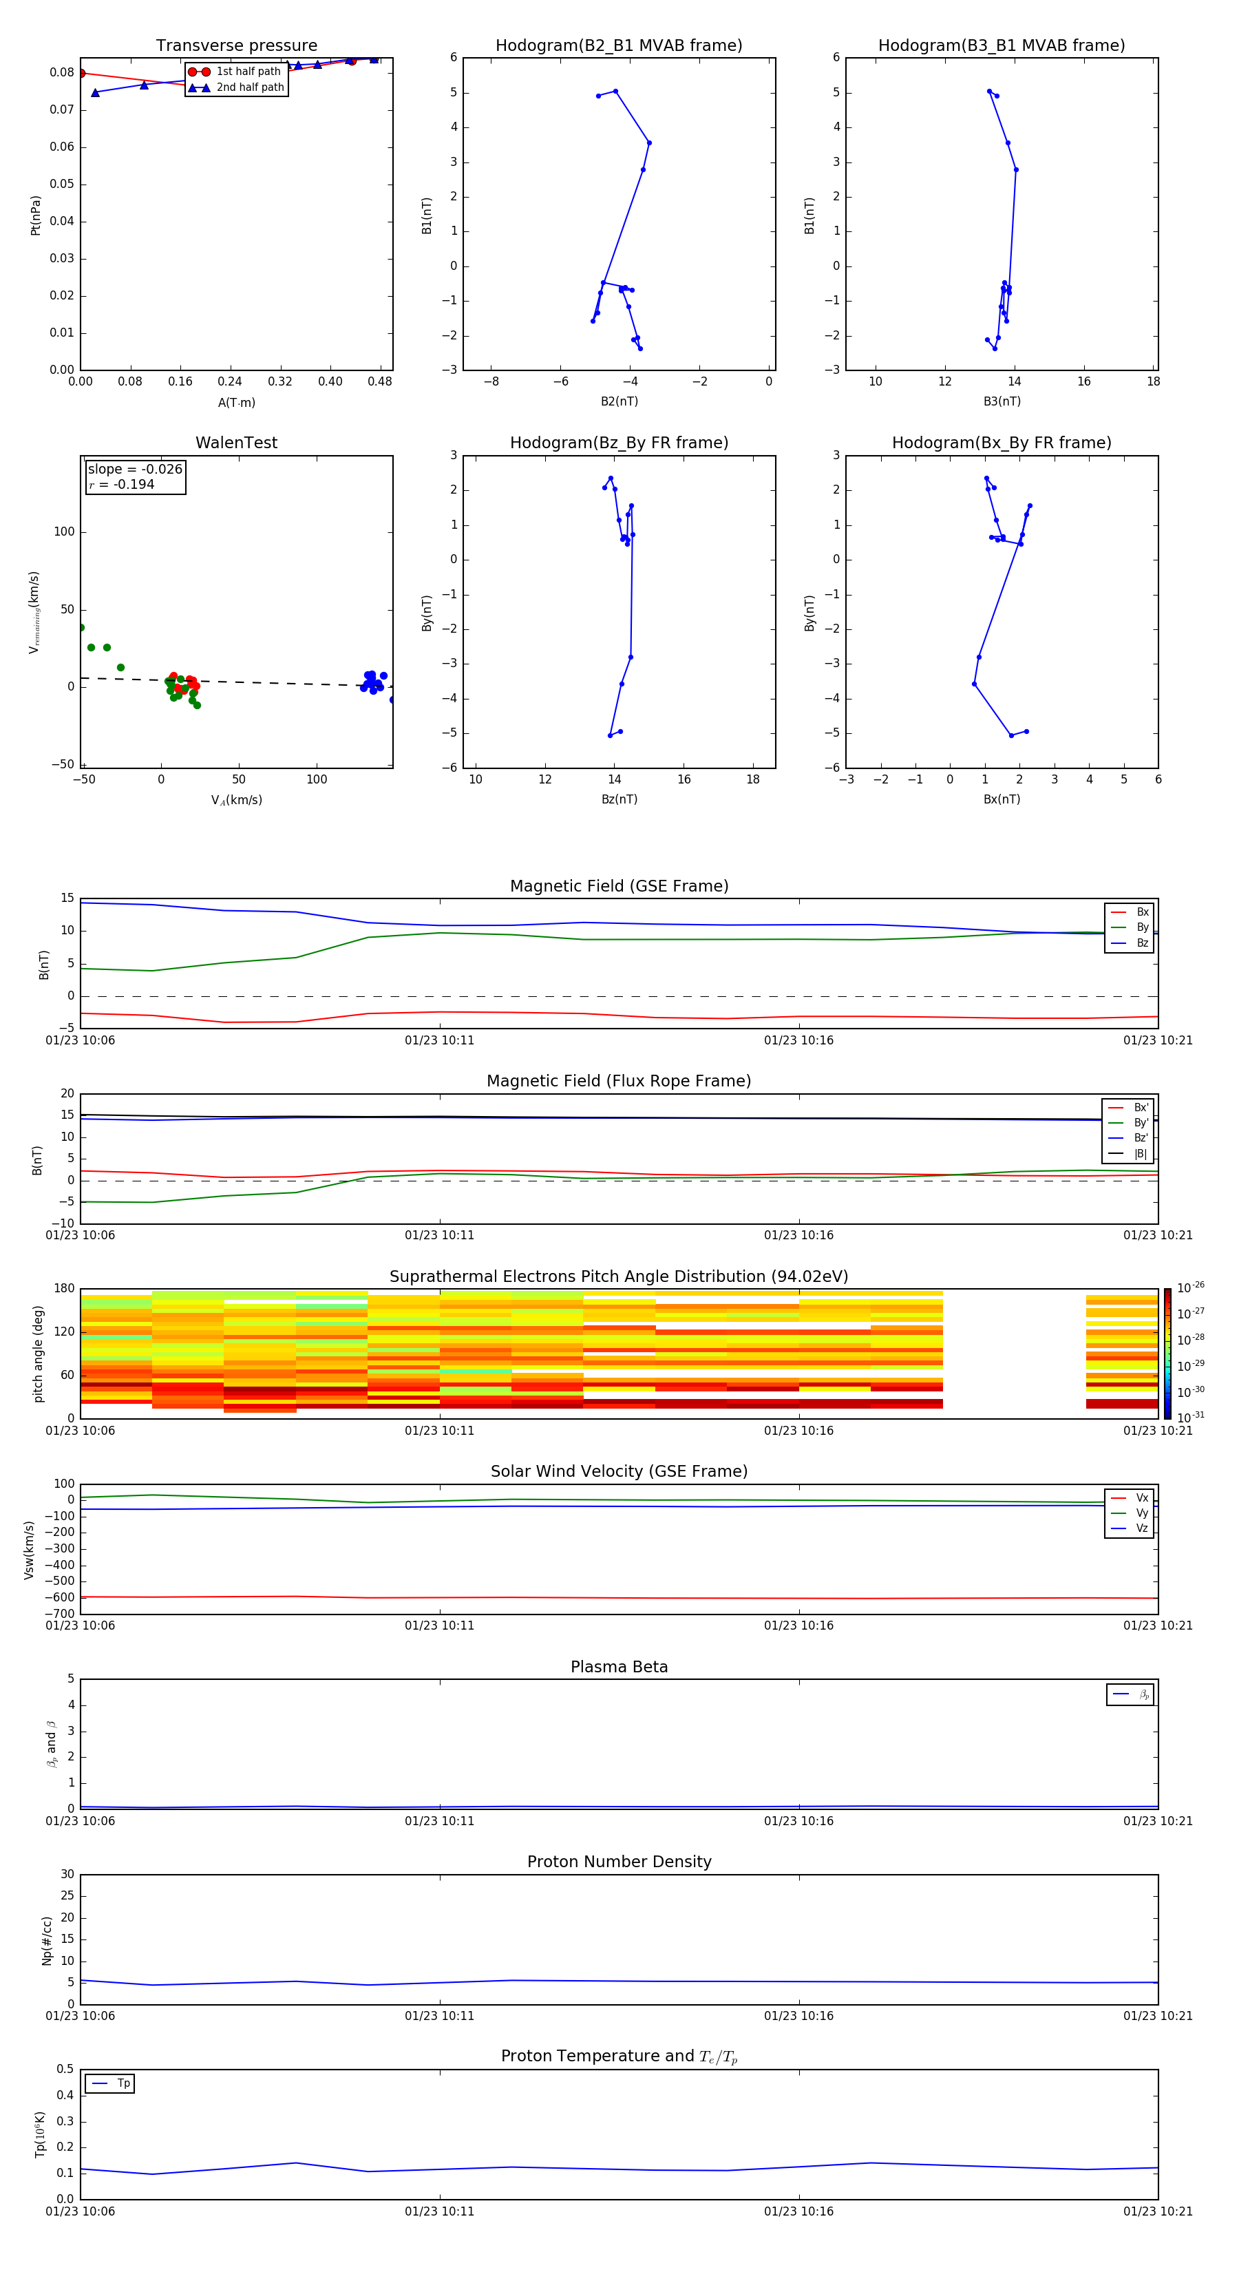Click the Vy entry in velocity legend

pos(1130,1513)
